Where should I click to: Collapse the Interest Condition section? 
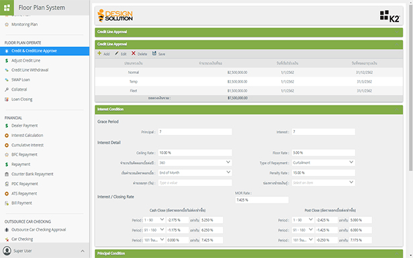pos(397,110)
